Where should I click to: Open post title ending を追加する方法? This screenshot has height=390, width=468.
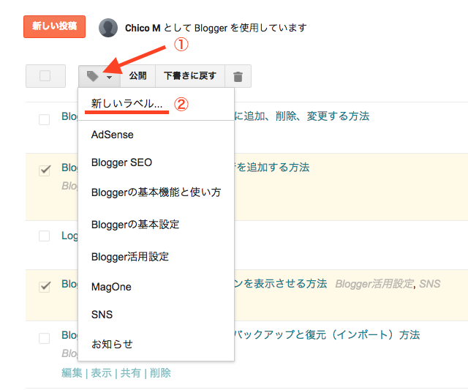click(272, 168)
